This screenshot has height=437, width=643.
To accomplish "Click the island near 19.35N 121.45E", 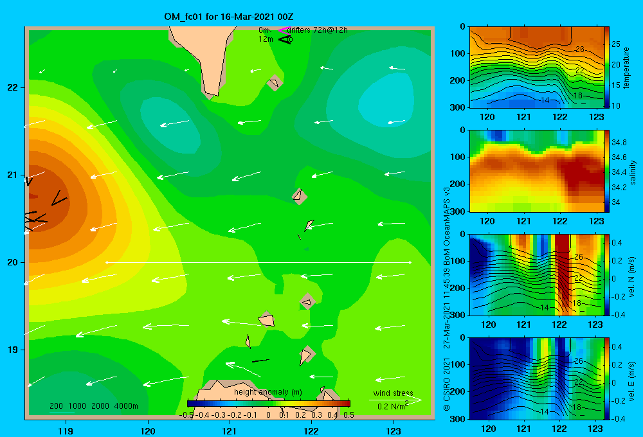I will click(267, 319).
